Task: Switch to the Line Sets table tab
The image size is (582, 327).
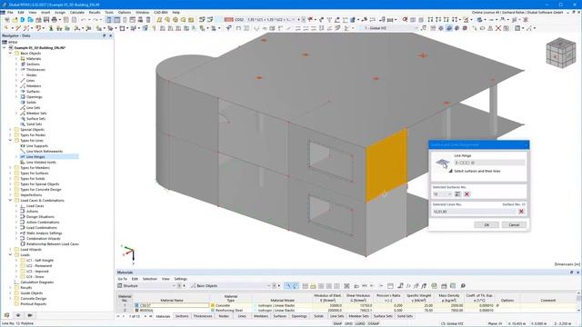Action: click(337, 316)
